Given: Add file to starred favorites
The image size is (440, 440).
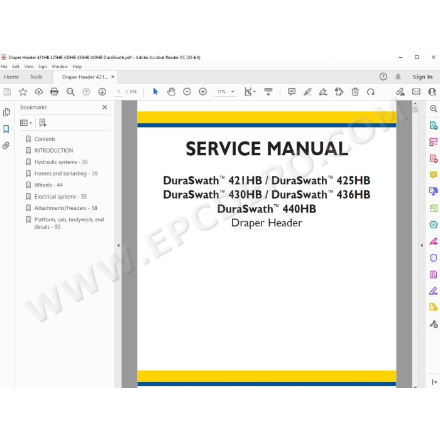Looking at the screenshot, I should (23, 92).
